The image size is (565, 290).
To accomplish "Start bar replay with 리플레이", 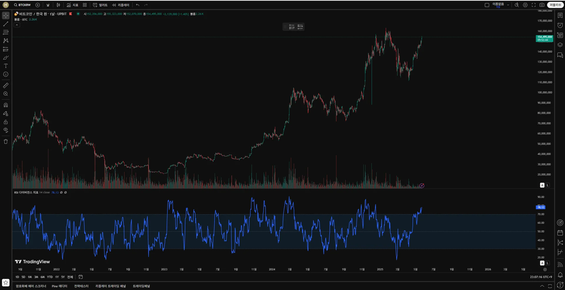I will pyautogui.click(x=121, y=5).
